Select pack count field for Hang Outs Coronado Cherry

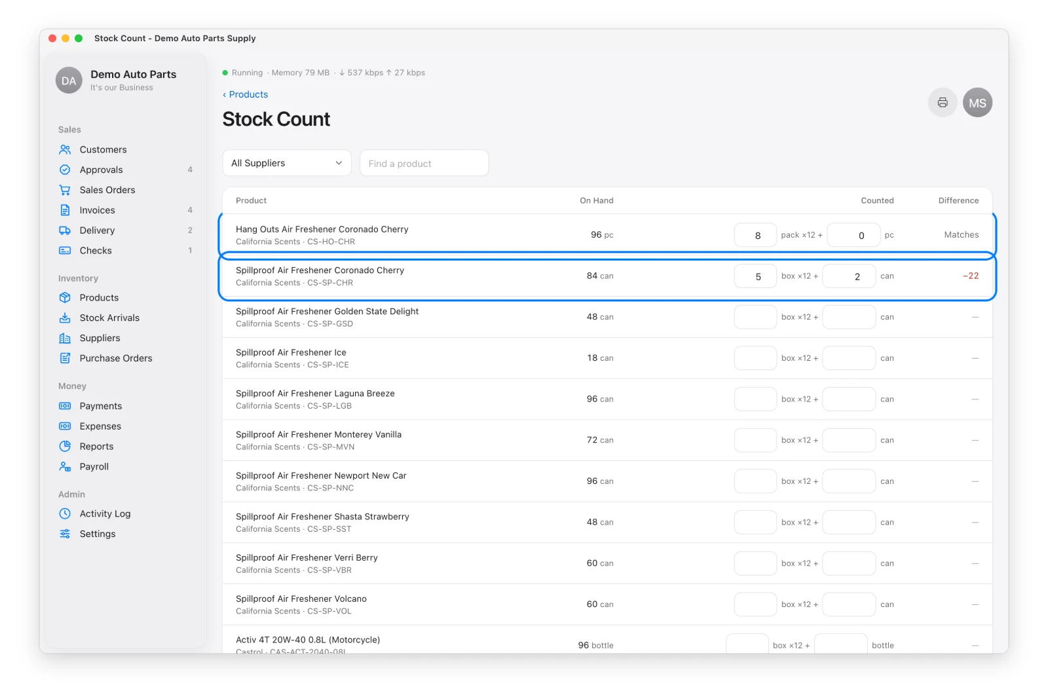point(755,235)
